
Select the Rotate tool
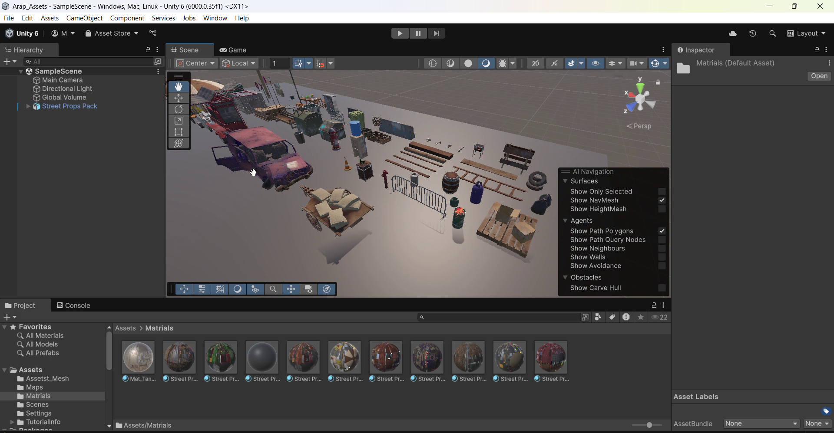click(x=179, y=109)
